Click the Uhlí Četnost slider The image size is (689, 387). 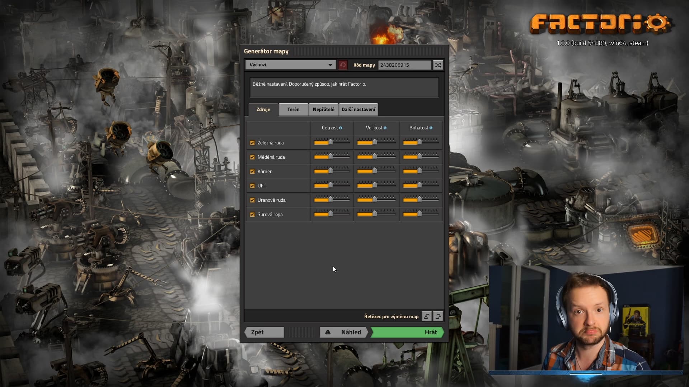pos(332,185)
